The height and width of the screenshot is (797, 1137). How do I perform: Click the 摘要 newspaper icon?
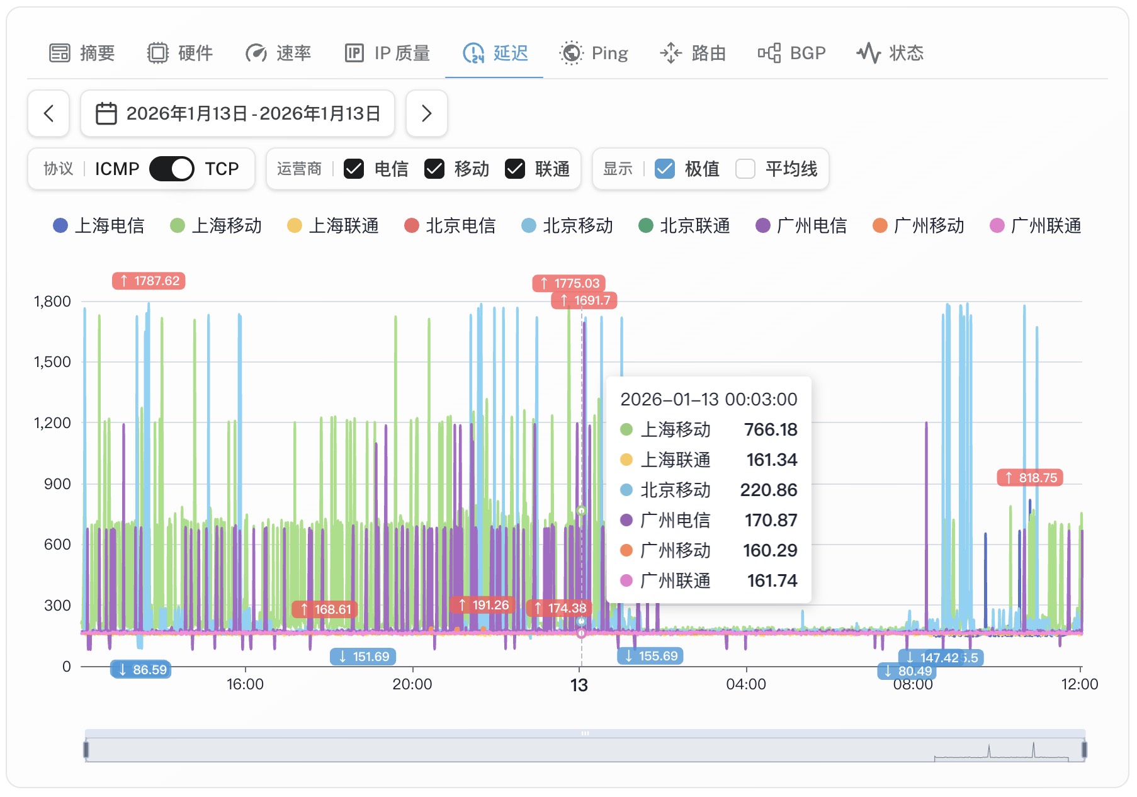pyautogui.click(x=60, y=53)
